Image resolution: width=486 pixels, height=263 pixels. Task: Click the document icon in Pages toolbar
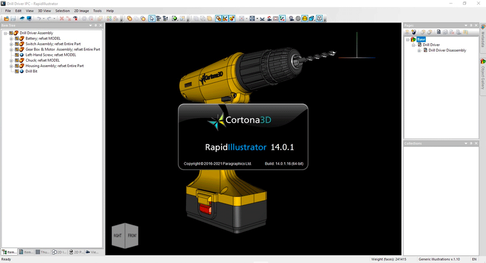(439, 32)
